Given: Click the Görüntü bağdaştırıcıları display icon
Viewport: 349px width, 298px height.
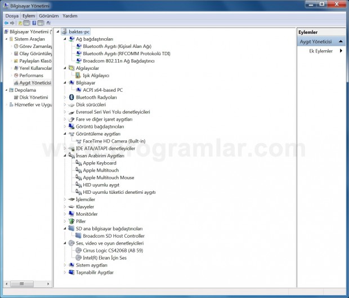Looking at the screenshot, I should [x=71, y=126].
